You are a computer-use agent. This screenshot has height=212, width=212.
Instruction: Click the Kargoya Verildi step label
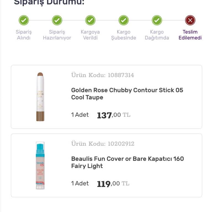(90, 35)
